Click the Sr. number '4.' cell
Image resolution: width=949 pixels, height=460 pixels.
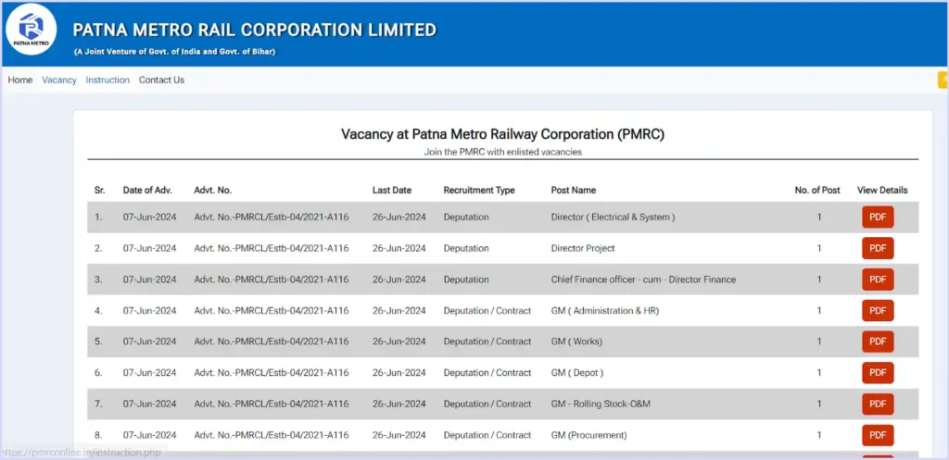tap(98, 311)
